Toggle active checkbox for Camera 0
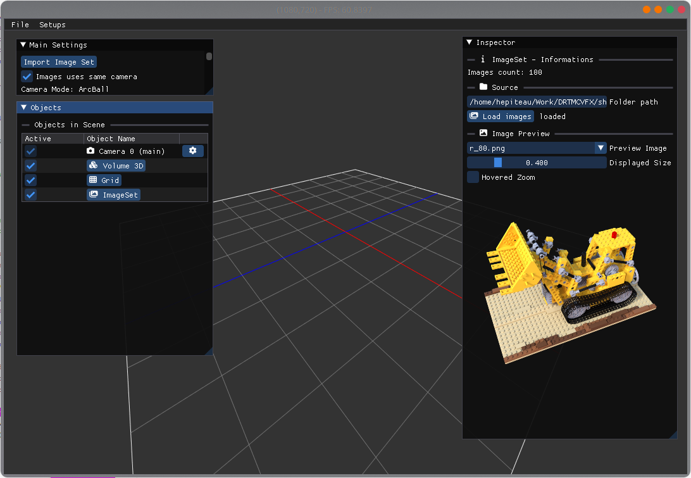The width and height of the screenshot is (691, 478). (x=31, y=151)
